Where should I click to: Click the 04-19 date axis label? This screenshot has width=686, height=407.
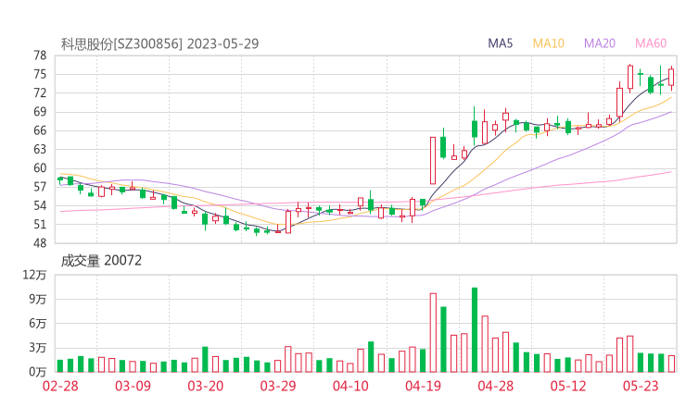423,386
